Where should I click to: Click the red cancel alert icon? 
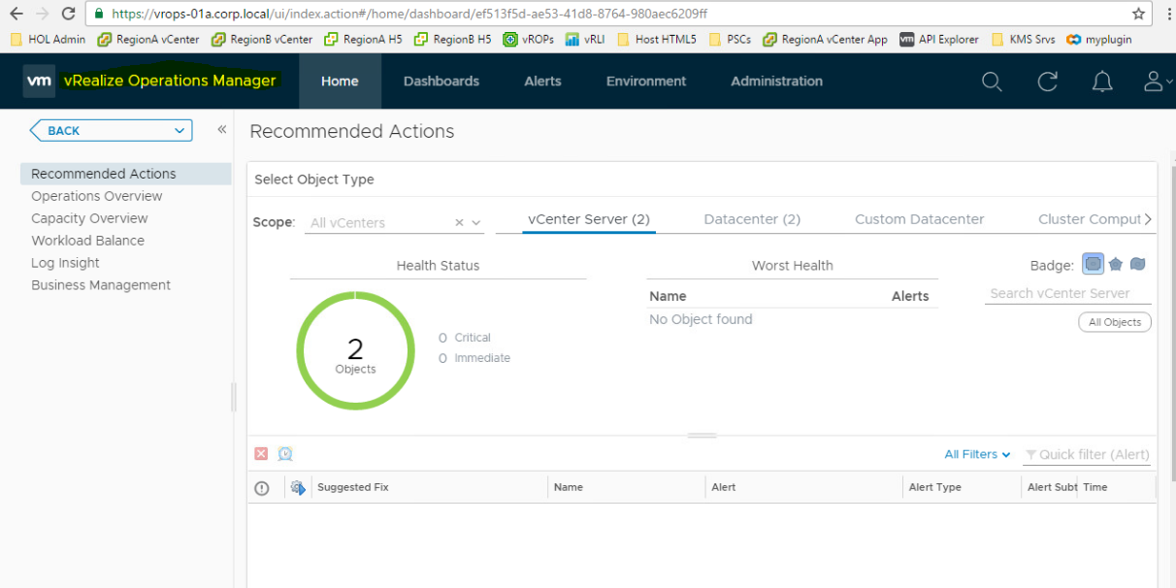pos(261,454)
